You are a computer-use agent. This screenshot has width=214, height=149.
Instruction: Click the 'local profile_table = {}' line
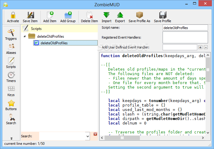[137, 105]
